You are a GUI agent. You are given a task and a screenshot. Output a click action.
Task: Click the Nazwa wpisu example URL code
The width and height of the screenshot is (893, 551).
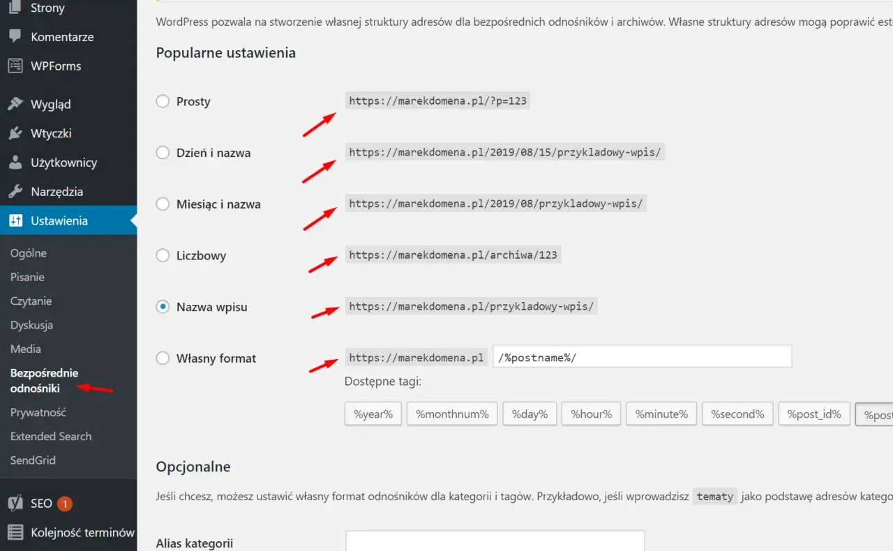tap(472, 307)
